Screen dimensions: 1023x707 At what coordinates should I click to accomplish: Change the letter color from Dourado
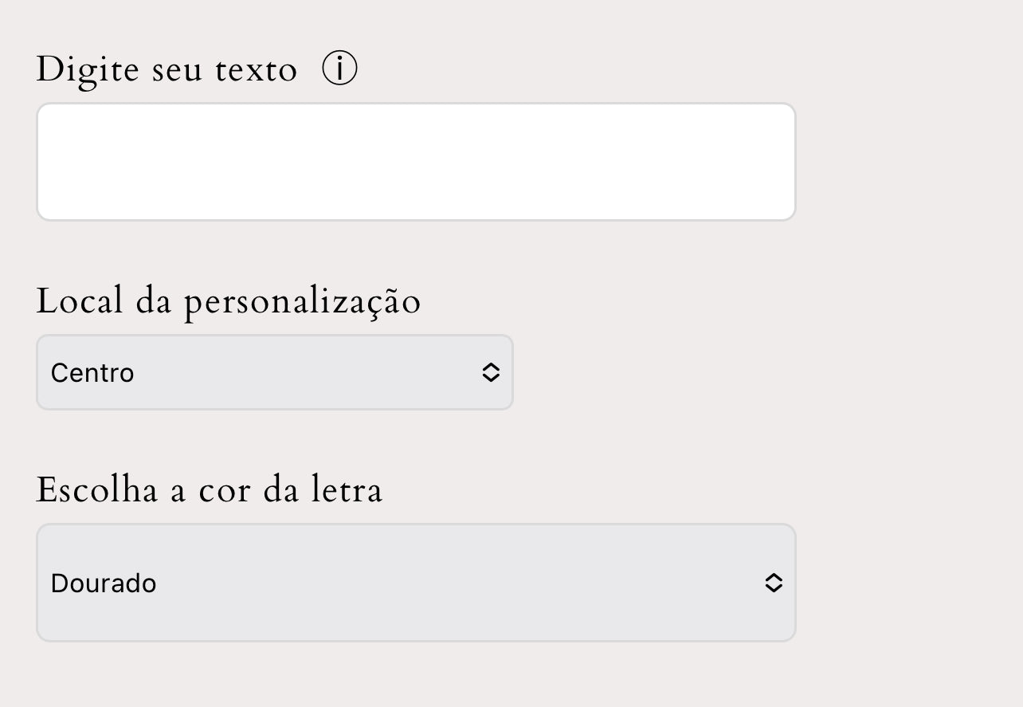pyautogui.click(x=416, y=583)
